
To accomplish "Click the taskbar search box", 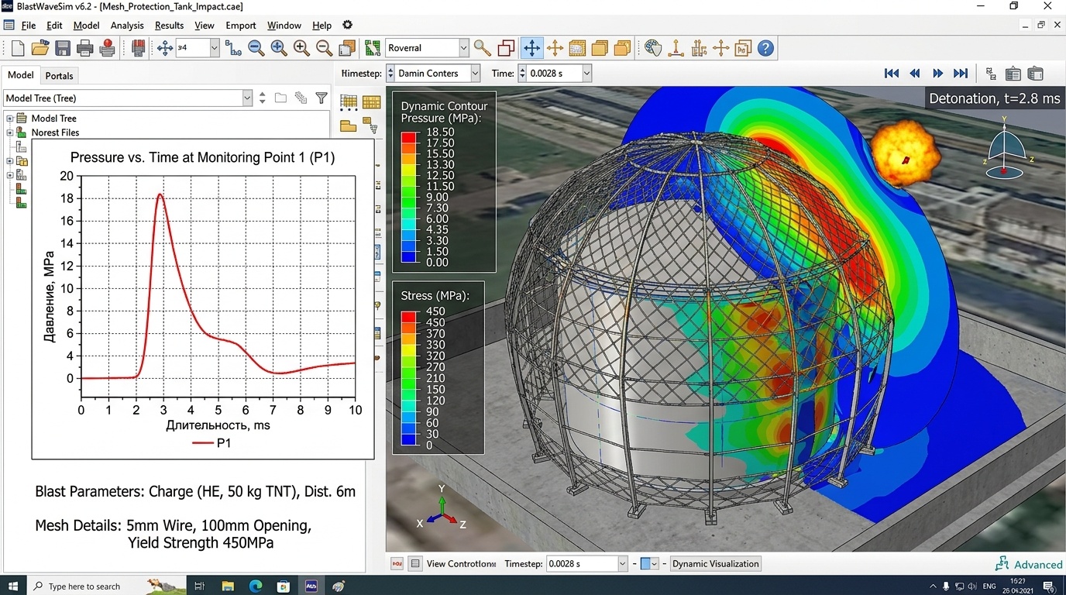I will click(107, 586).
